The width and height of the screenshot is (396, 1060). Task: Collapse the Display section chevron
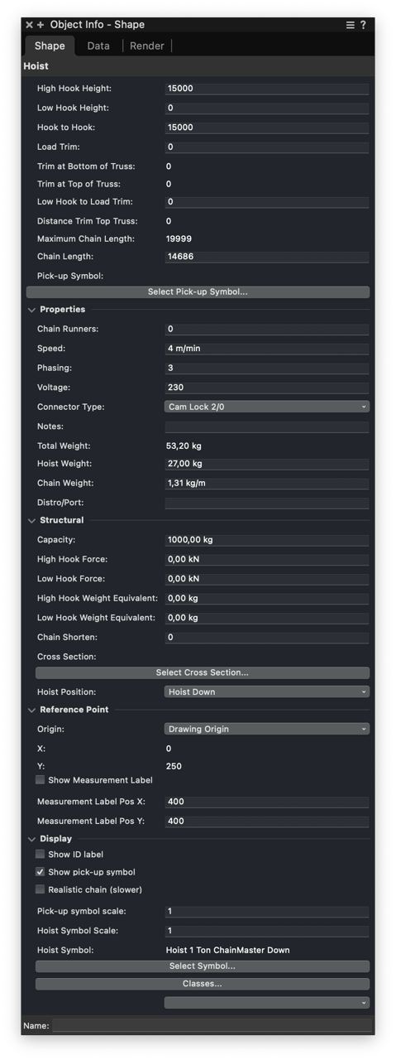click(32, 839)
